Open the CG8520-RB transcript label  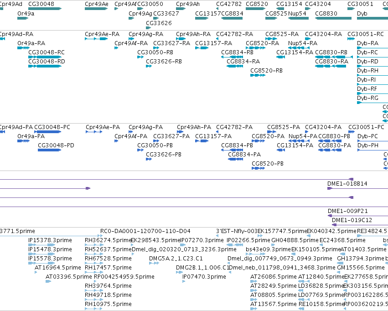[x=267, y=71]
